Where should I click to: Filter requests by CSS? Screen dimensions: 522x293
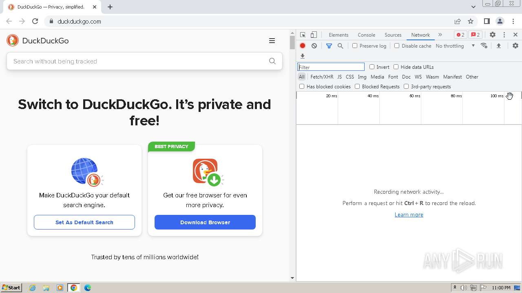[350, 77]
